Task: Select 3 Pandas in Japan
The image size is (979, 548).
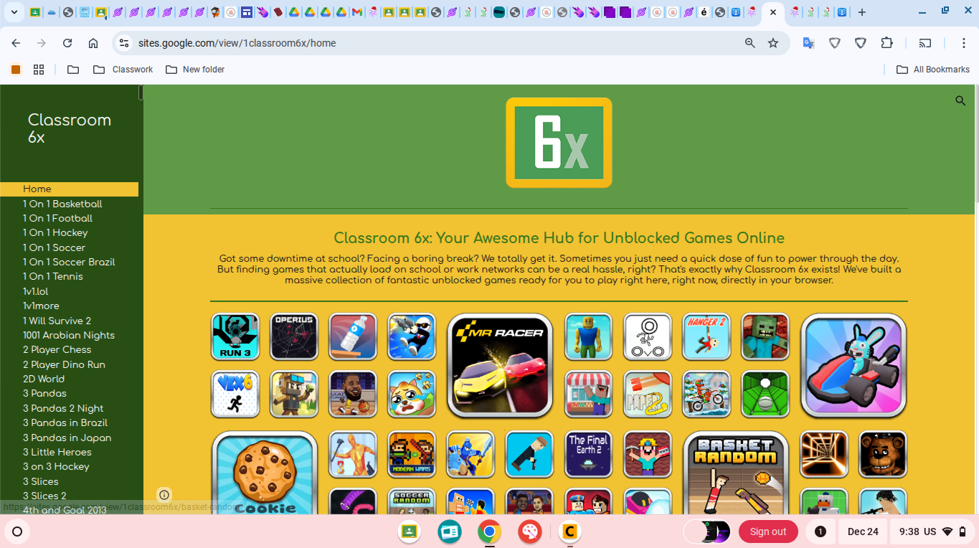Action: coord(67,438)
